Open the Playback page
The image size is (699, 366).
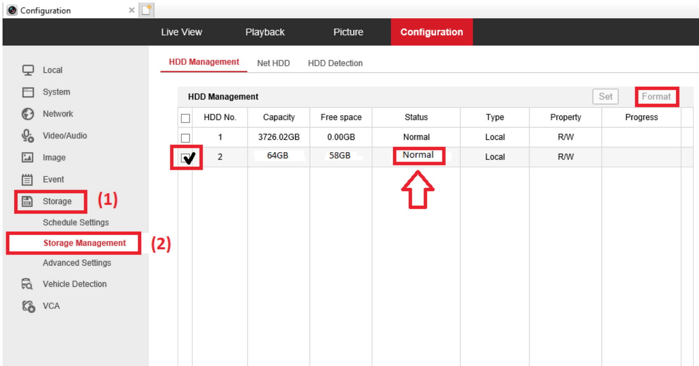[265, 32]
